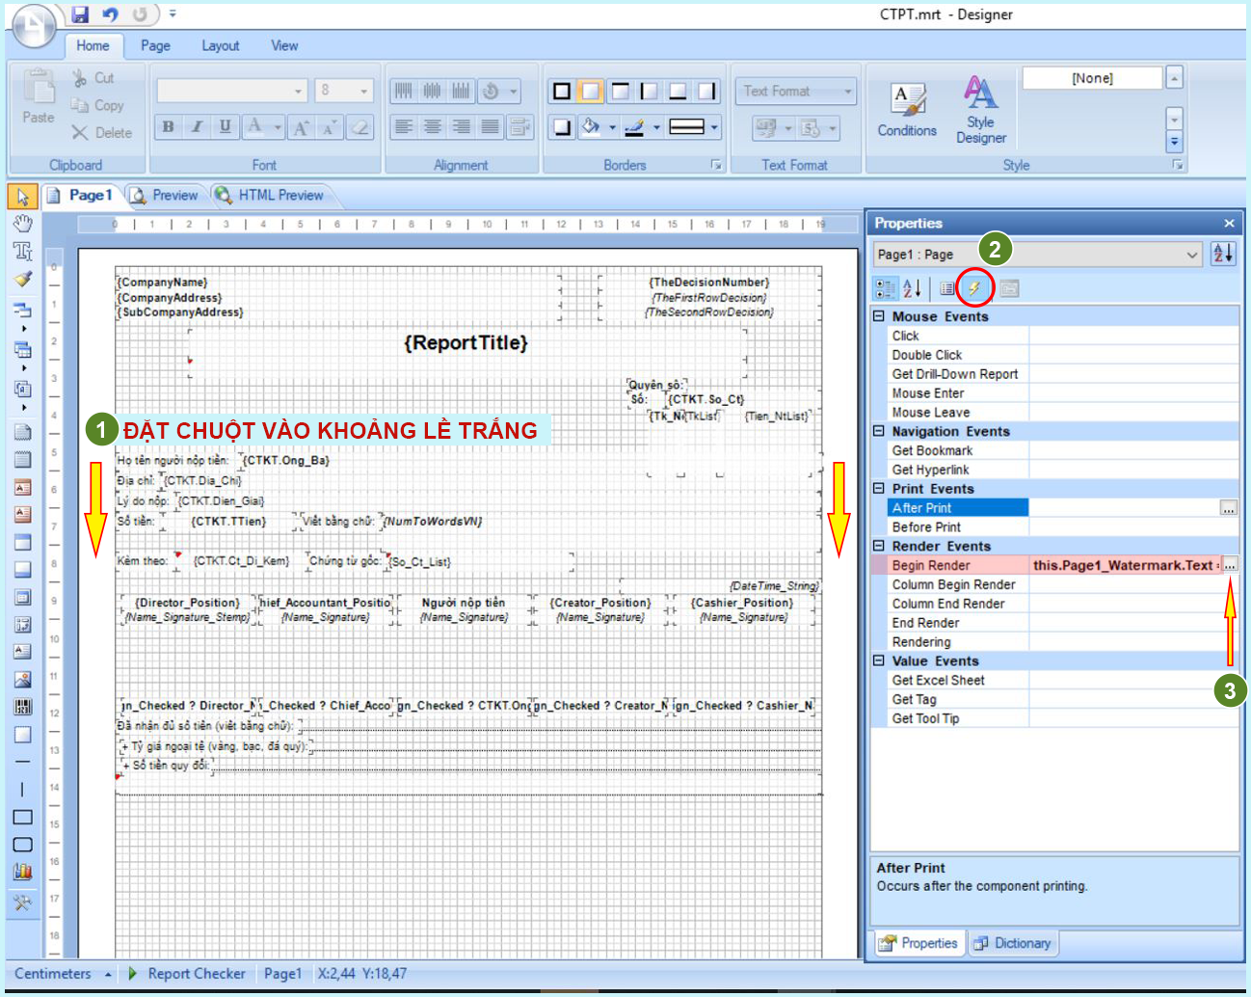Click the Redo arrow icon

pyautogui.click(x=140, y=14)
